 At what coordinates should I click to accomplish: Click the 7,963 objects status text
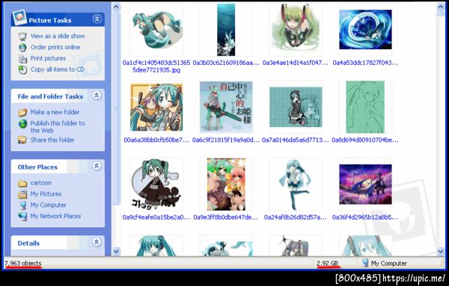[x=23, y=263]
